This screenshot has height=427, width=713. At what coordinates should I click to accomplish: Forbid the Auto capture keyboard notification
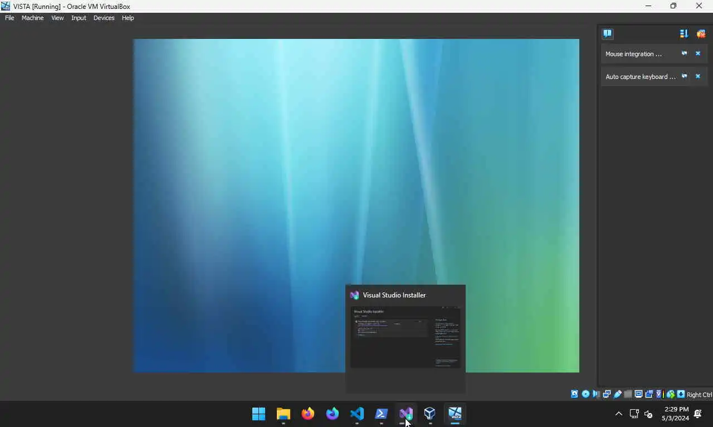tap(685, 76)
